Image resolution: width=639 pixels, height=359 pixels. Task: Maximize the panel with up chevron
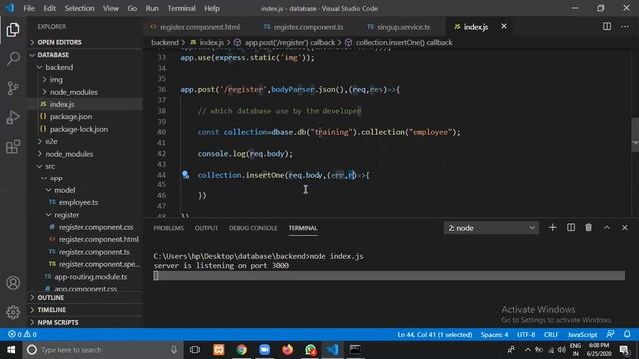tap(607, 228)
